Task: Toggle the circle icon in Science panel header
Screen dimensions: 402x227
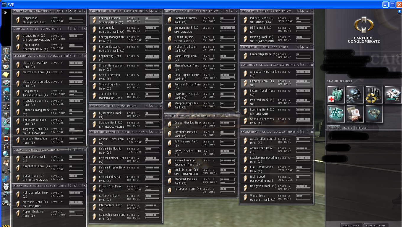Action: click(152, 106)
